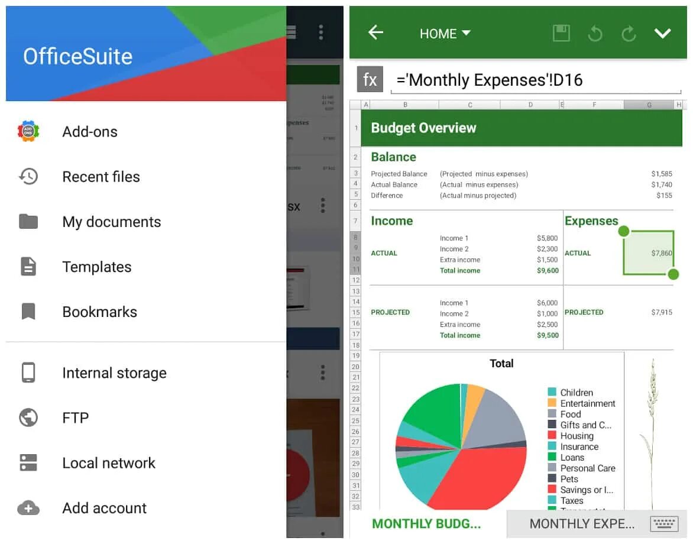693x544 pixels.
Task: Save the spreadsheet with floppy disk icon
Action: click(561, 33)
